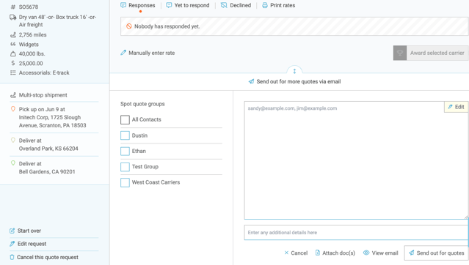The height and width of the screenshot is (265, 469).
Task: Click View email
Action: point(380,253)
